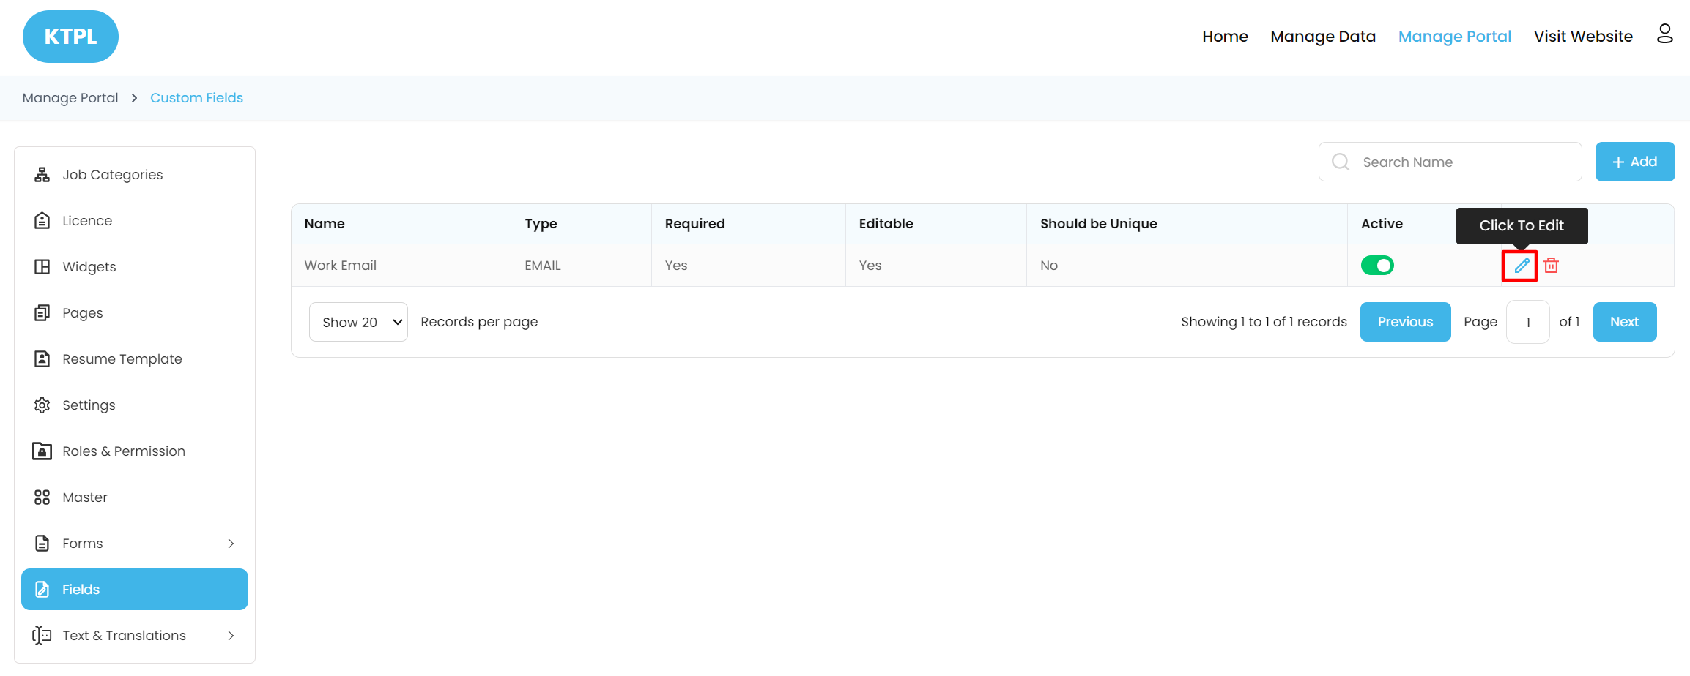Open the Show 20 records dropdown
Image resolution: width=1690 pixels, height=676 pixels.
click(358, 322)
